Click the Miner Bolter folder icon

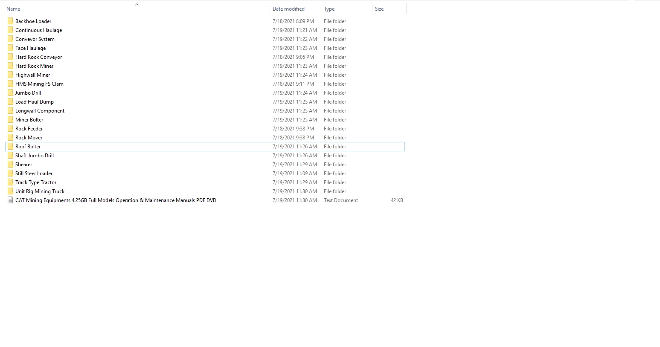click(10, 119)
